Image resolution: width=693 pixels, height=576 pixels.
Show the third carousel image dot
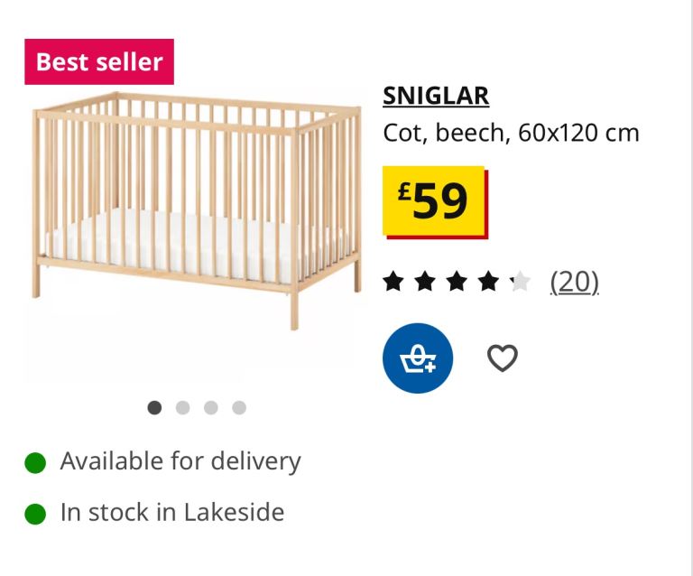(x=211, y=407)
